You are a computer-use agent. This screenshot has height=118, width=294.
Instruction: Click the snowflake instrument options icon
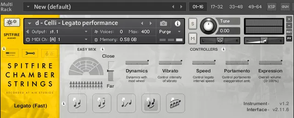pyautogui.click(x=12, y=22)
